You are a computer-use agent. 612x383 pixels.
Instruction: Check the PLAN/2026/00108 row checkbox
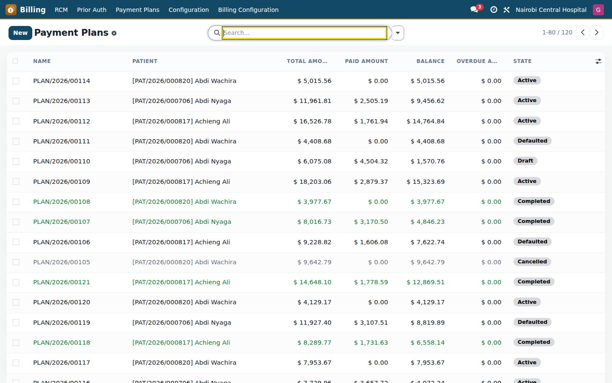16,202
